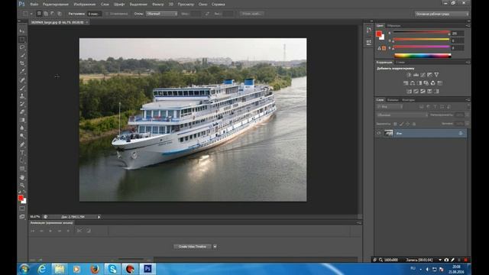
Task: Toggle lock image pixels brush icon
Action: pos(401,124)
